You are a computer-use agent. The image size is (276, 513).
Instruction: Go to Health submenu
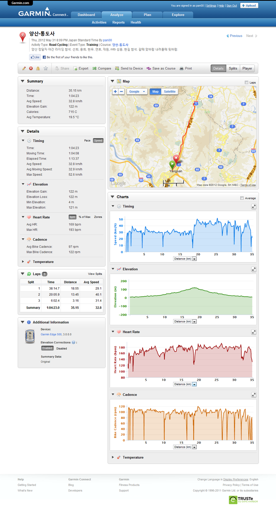point(136,22)
